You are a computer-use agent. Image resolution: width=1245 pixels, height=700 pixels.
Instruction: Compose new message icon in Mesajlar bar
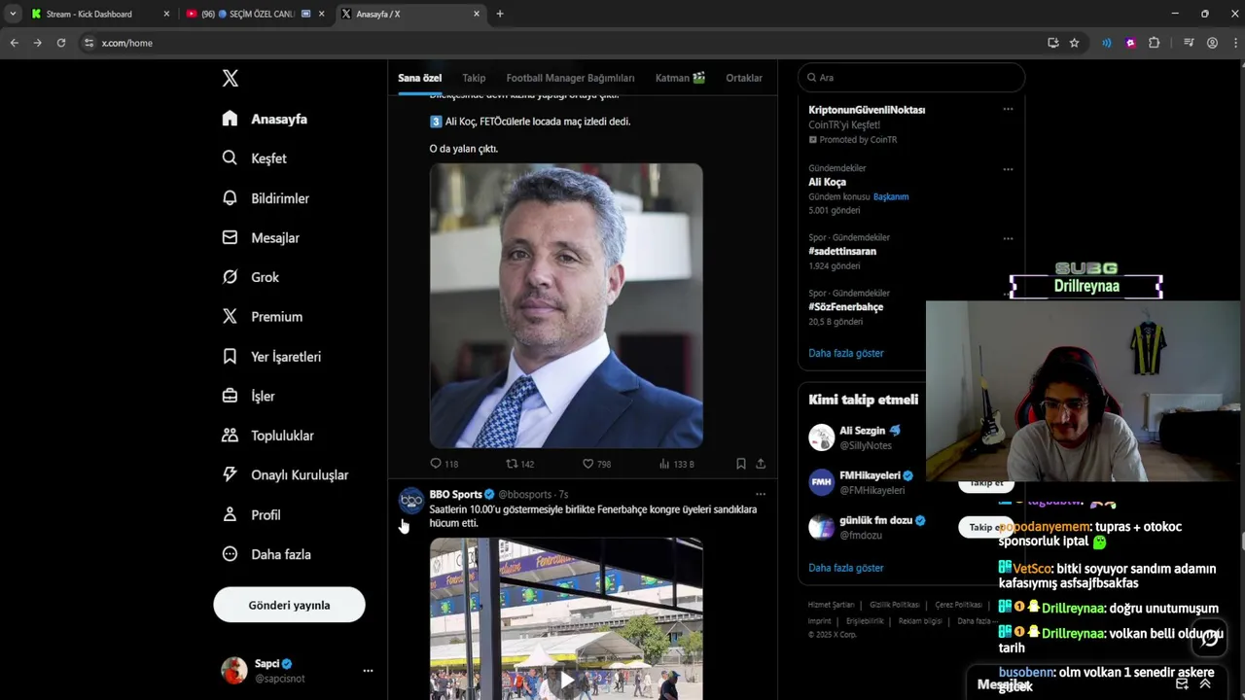click(x=1182, y=683)
